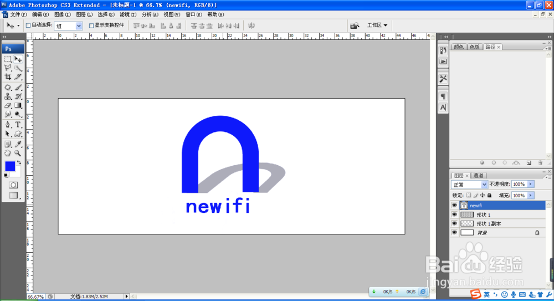Select the Path Selection tool
Image resolution: width=554 pixels, height=301 pixels.
[8, 134]
